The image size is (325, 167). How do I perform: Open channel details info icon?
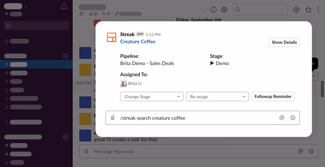click(x=214, y=10)
